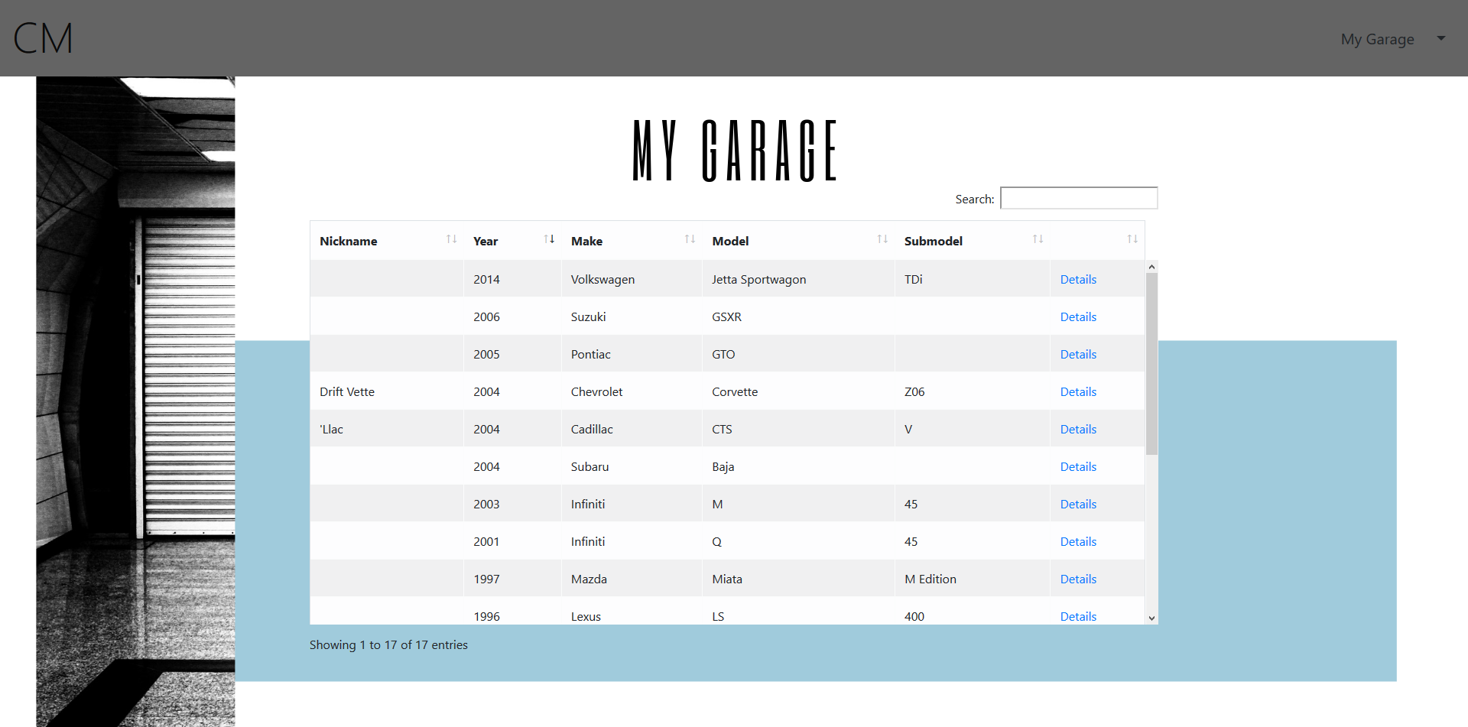Click the Nickname column header label
Screen dimensions: 1468x727
pyautogui.click(x=349, y=242)
